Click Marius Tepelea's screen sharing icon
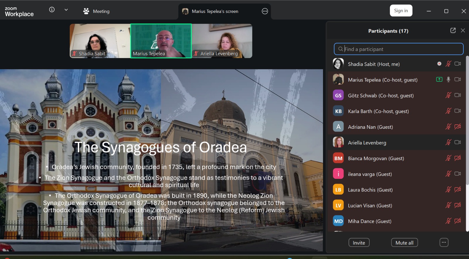 click(x=439, y=79)
